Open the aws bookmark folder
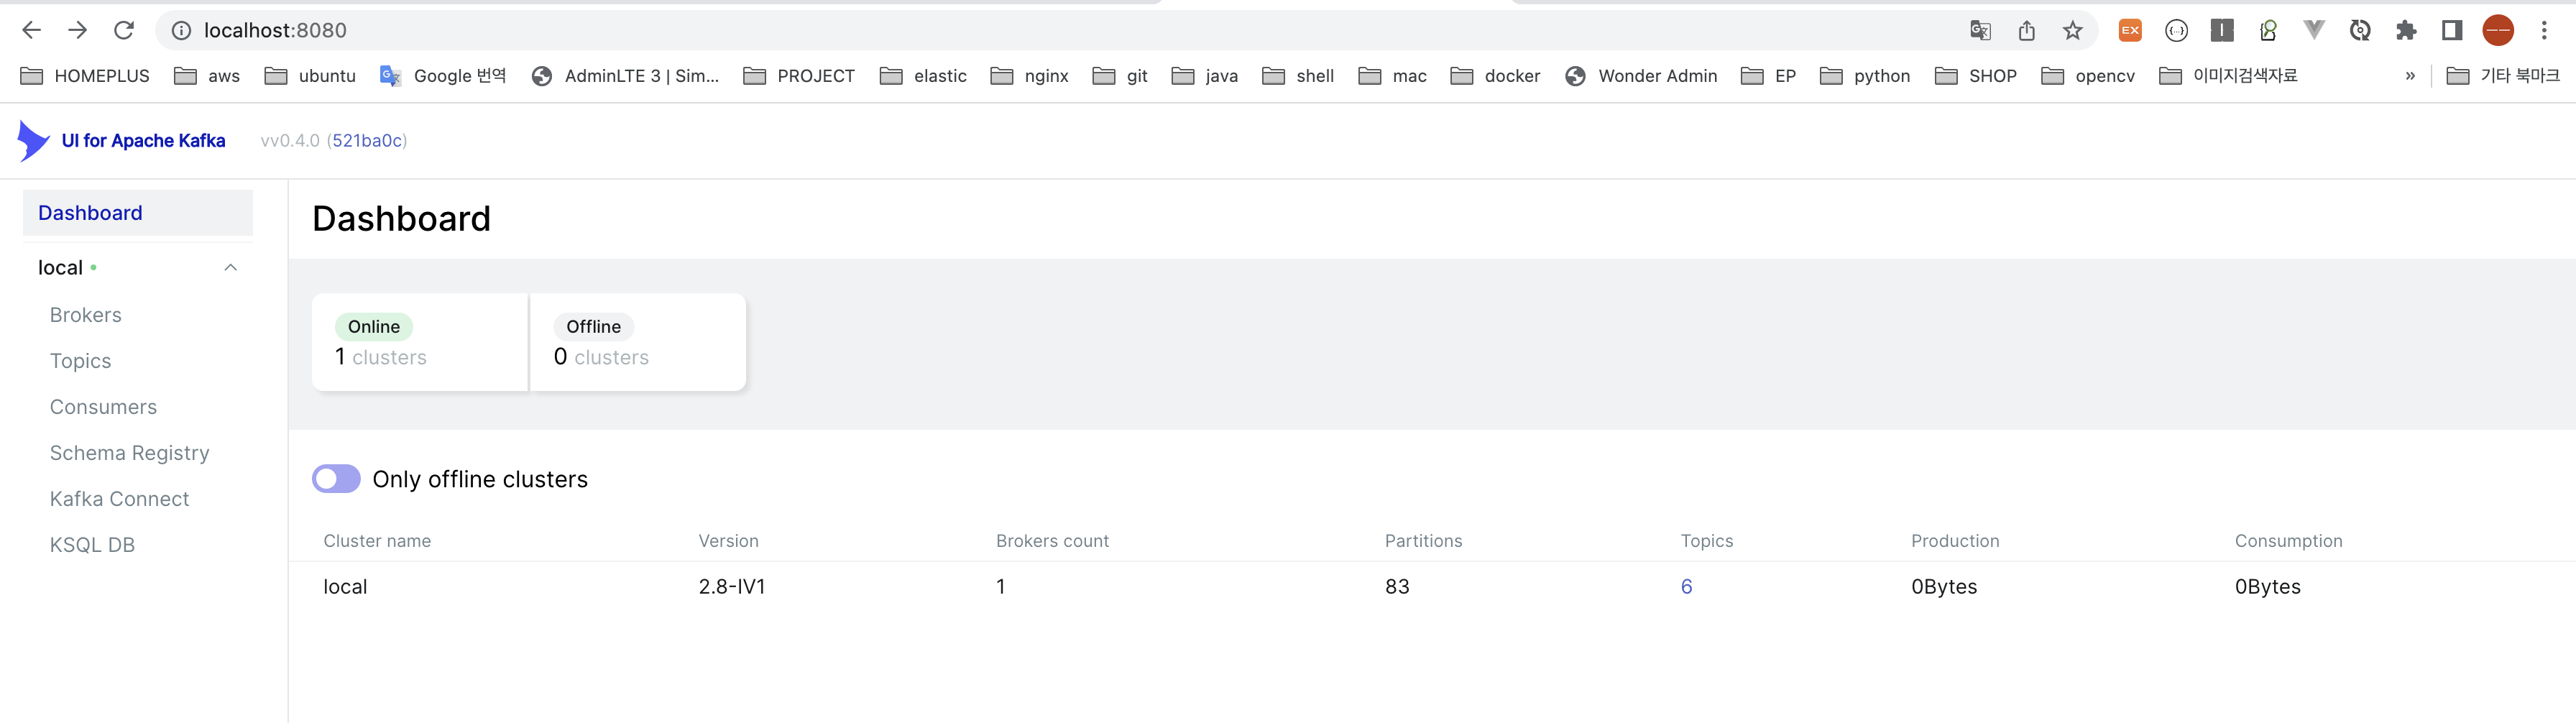The image size is (2576, 723). [x=207, y=76]
